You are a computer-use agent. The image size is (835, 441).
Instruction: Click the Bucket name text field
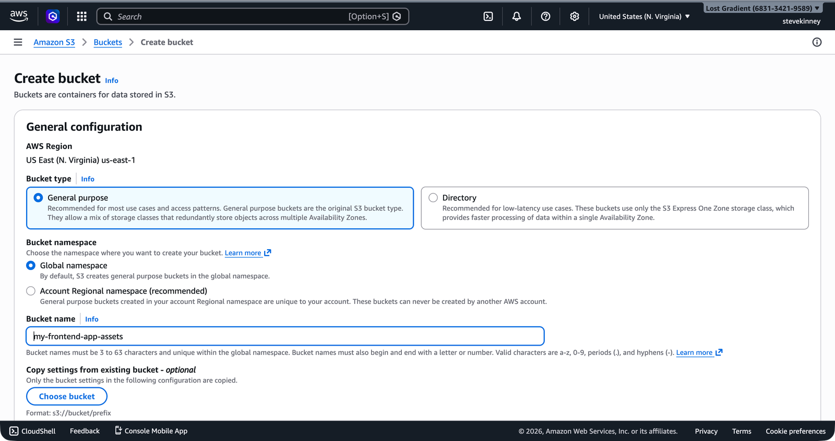point(285,336)
